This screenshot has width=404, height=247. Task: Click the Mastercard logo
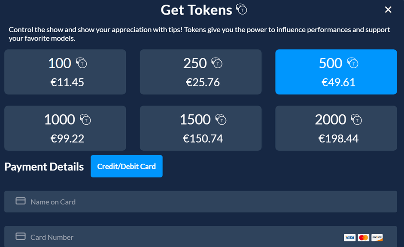pos(363,238)
